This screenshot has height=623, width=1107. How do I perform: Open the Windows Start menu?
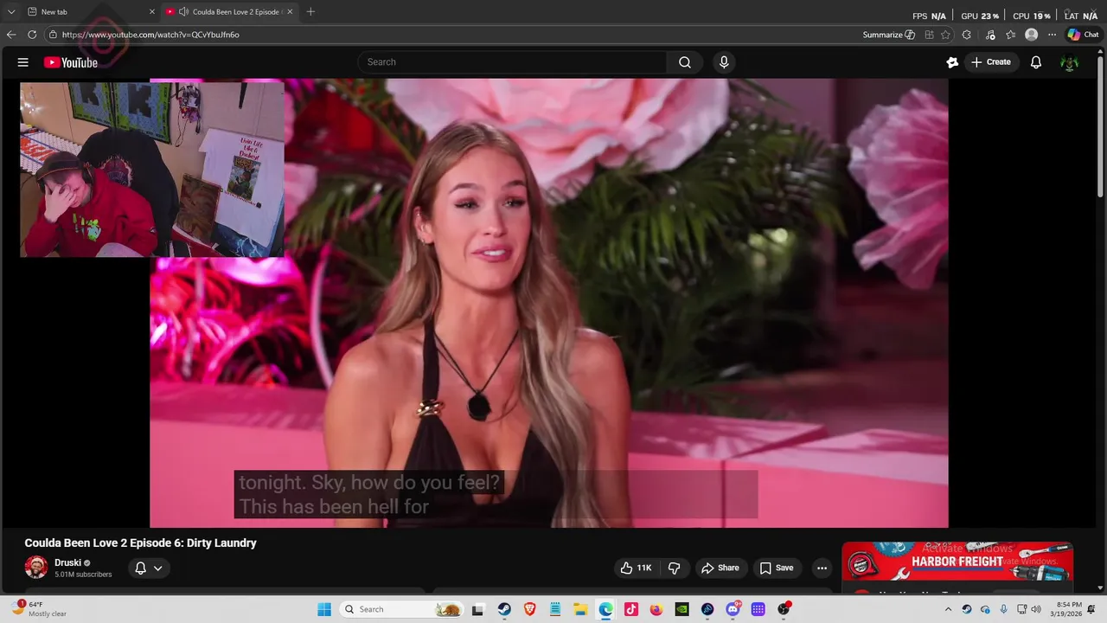pos(324,609)
